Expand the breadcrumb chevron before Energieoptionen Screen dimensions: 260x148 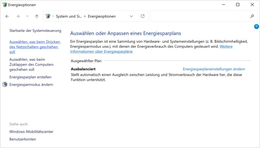[x=85, y=16]
